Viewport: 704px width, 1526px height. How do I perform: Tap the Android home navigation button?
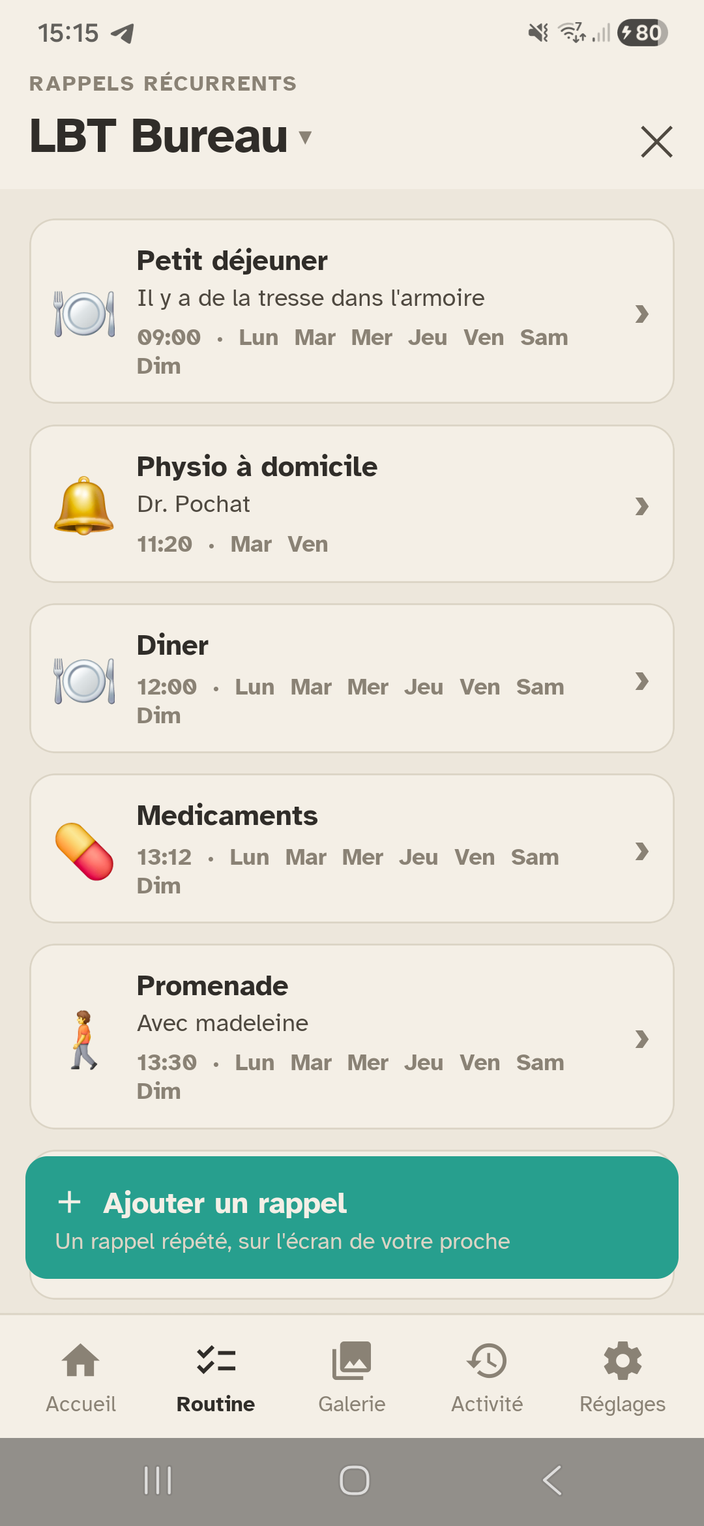point(354,1480)
